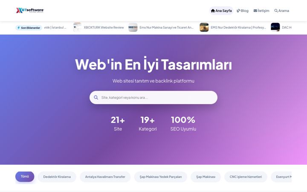
Task: Select the Tümü category tab
Action: click(x=25, y=177)
